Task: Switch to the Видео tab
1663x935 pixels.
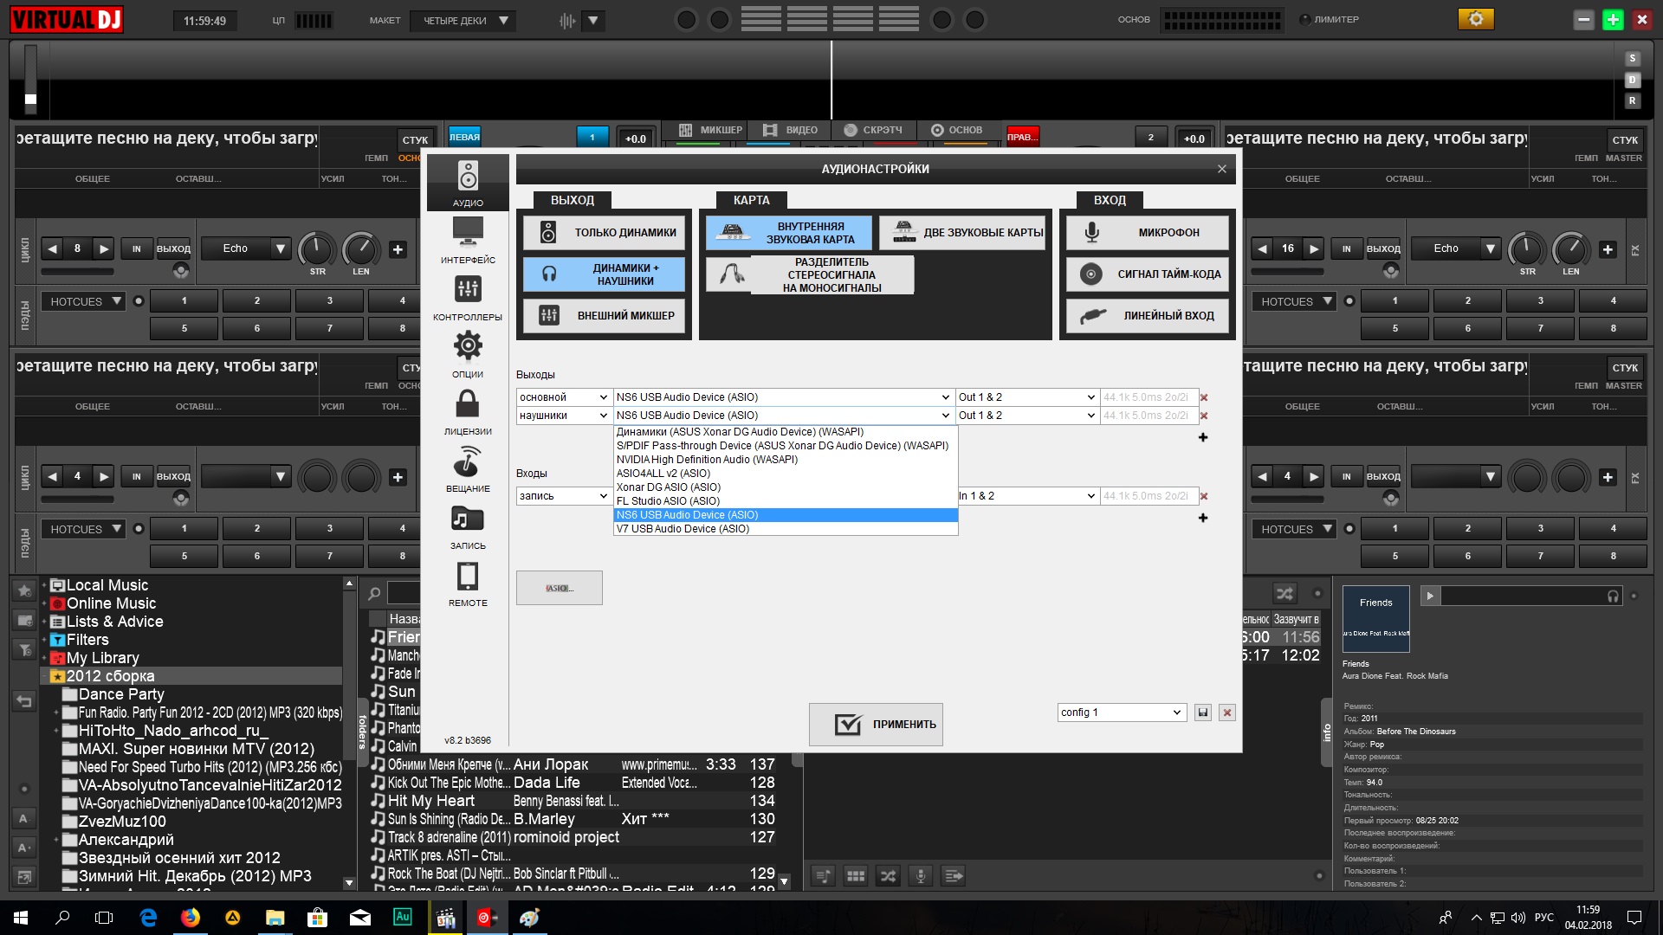Action: pos(790,130)
